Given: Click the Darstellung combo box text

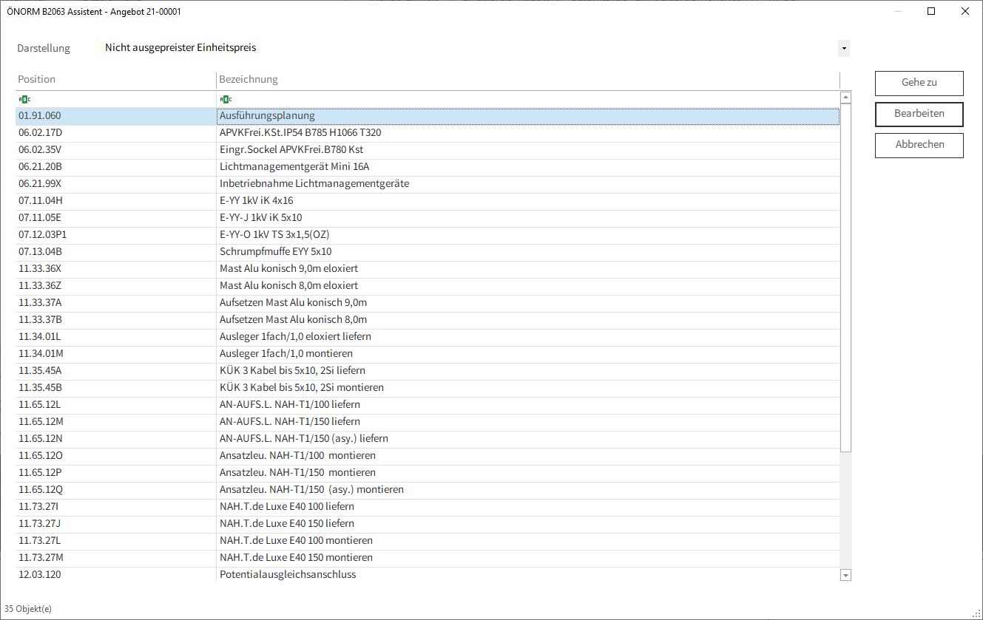Looking at the screenshot, I should (x=180, y=48).
